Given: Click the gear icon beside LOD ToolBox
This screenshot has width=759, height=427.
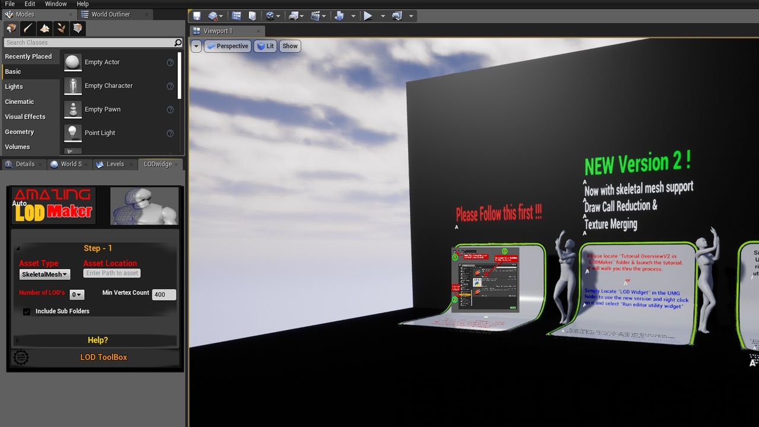Looking at the screenshot, I should pos(21,357).
